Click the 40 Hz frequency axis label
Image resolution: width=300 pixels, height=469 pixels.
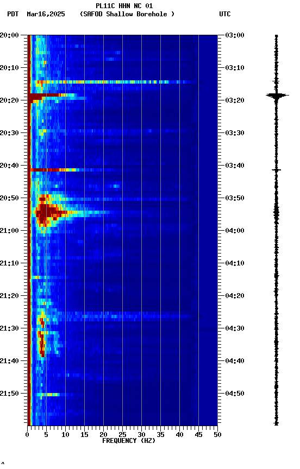(x=180, y=435)
